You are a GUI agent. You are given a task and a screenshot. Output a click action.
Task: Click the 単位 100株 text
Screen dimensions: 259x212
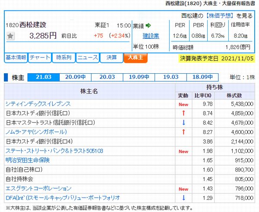(146, 47)
